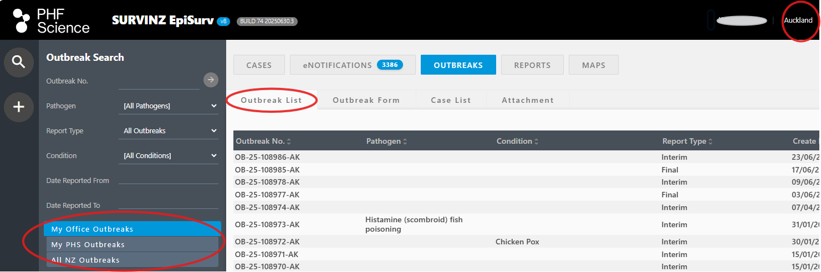
Task: Click the Chicken Pox condition cell
Action: tap(517, 242)
